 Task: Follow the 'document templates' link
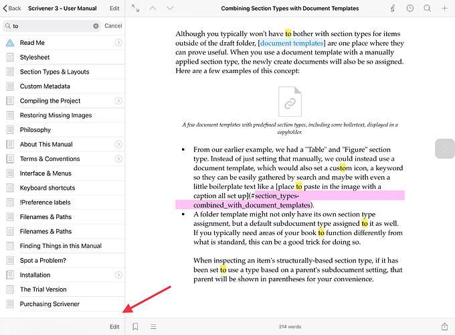click(291, 44)
